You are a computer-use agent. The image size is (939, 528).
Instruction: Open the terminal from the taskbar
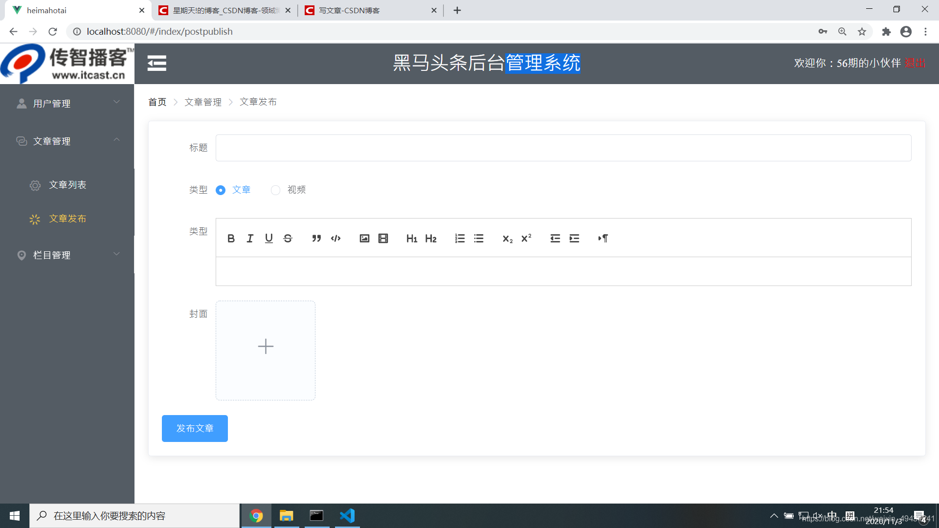[316, 516]
